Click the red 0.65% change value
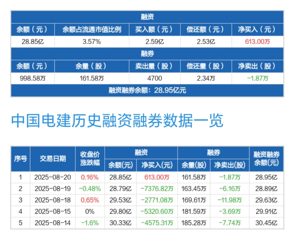 click(x=90, y=200)
